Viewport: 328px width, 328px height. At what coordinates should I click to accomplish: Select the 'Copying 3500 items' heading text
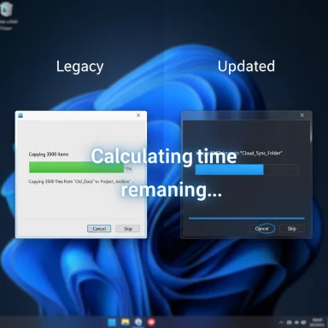pos(49,155)
